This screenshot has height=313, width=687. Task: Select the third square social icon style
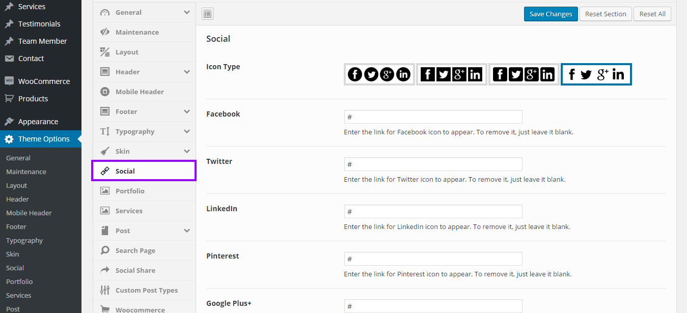point(524,74)
